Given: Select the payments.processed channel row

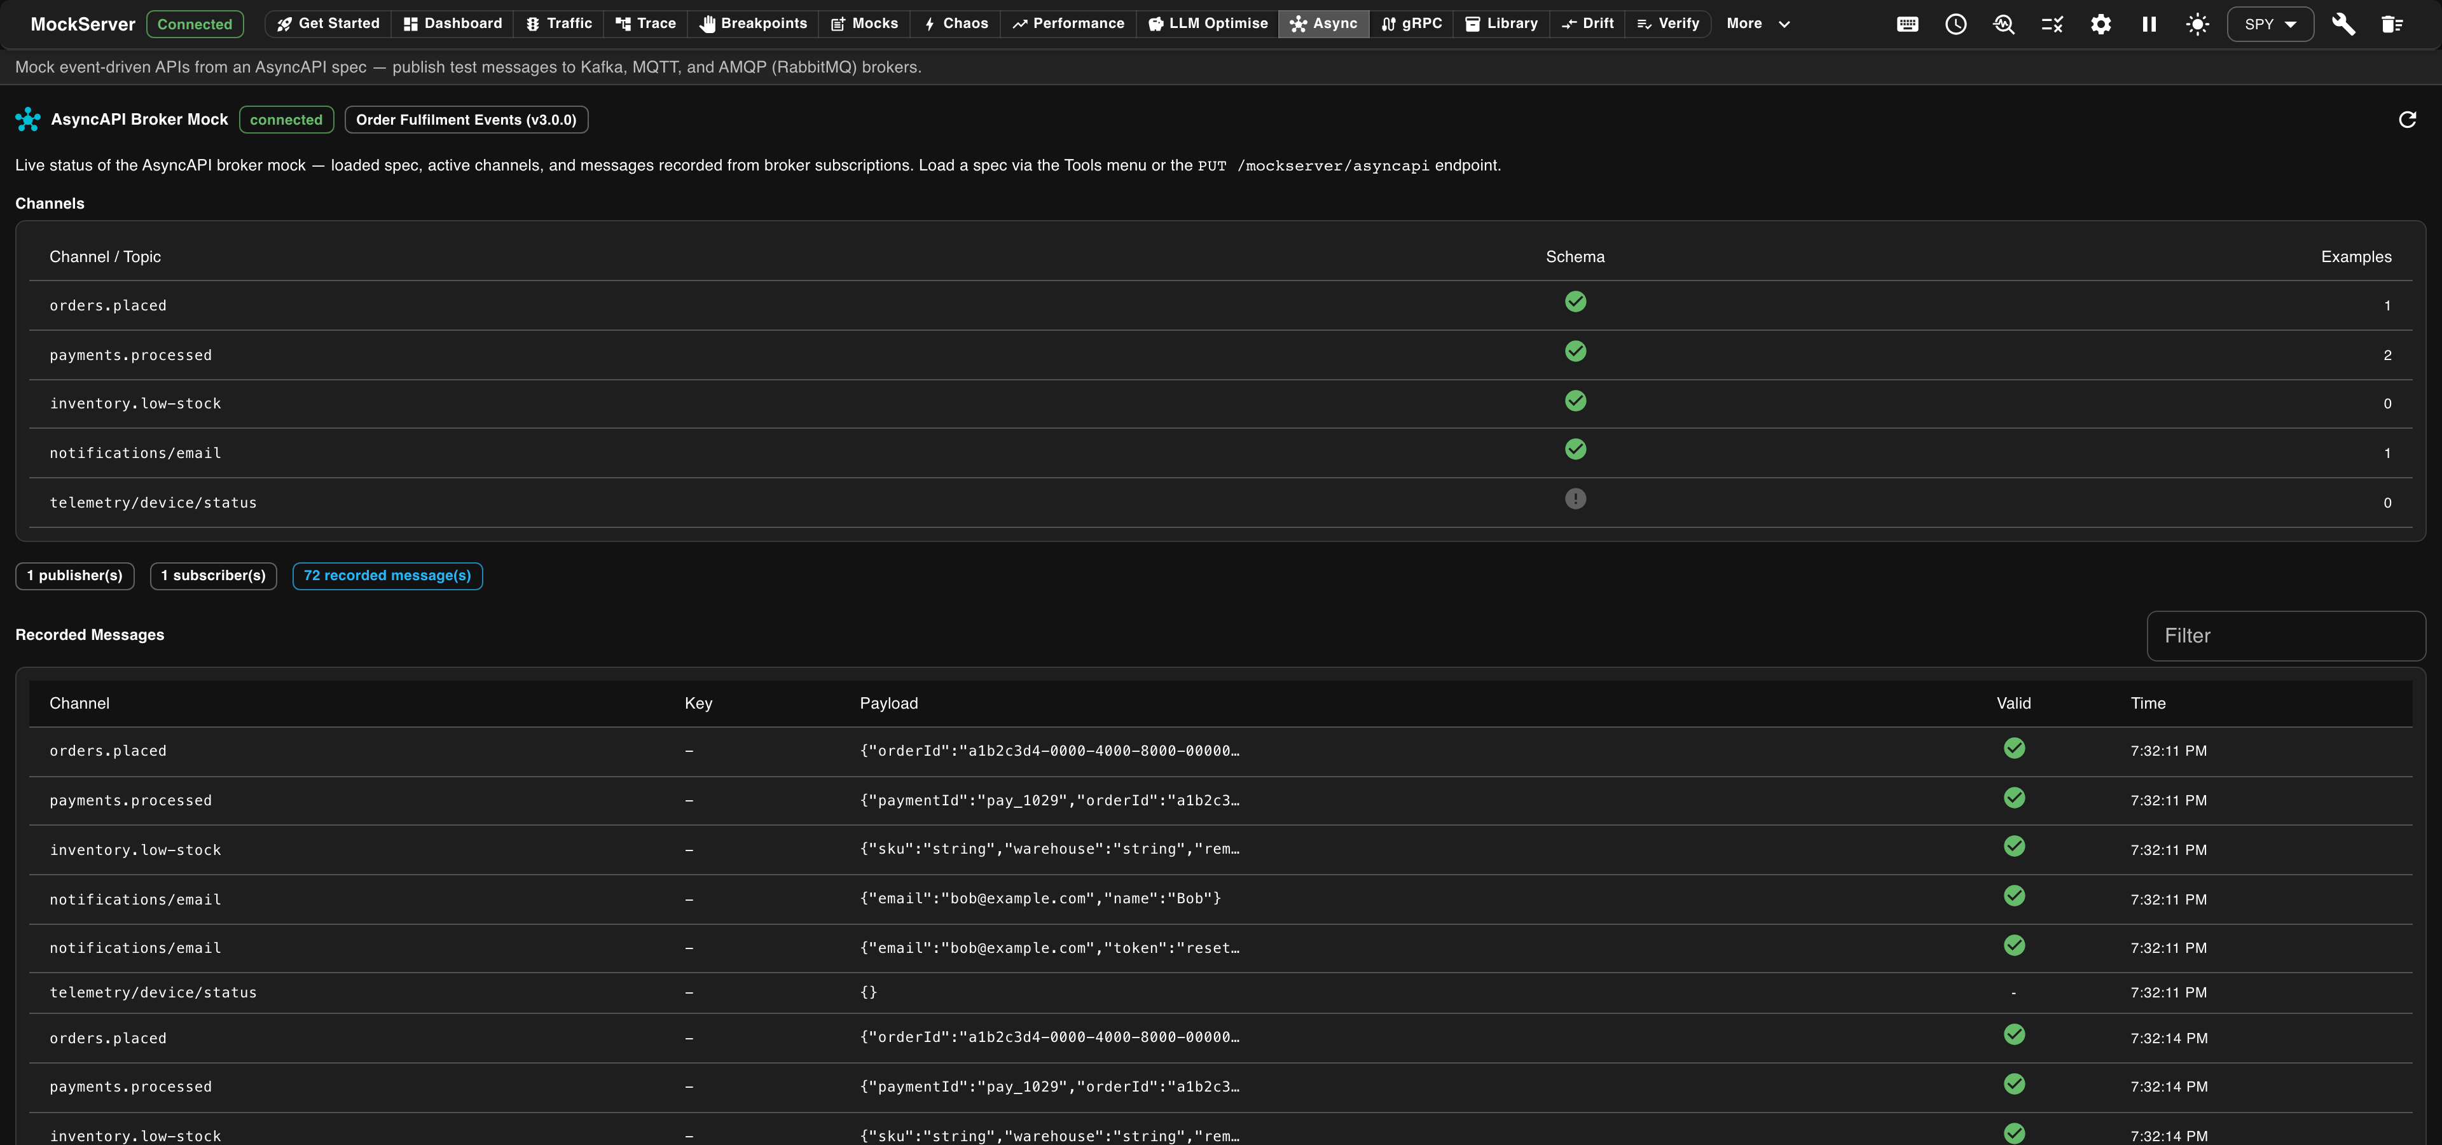Looking at the screenshot, I should (x=1220, y=356).
